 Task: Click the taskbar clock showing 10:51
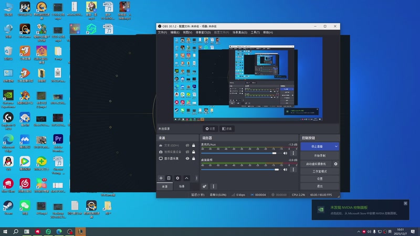click(400, 231)
